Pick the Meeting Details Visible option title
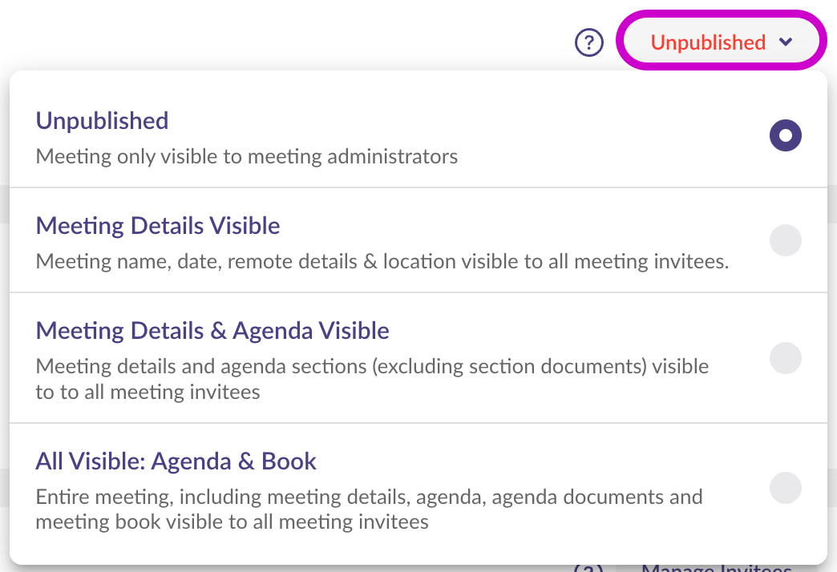The width and height of the screenshot is (837, 572). point(158,226)
